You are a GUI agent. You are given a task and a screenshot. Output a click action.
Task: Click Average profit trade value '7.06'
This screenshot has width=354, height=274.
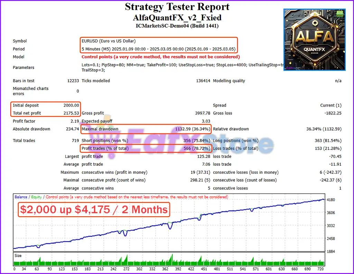tap(206, 164)
